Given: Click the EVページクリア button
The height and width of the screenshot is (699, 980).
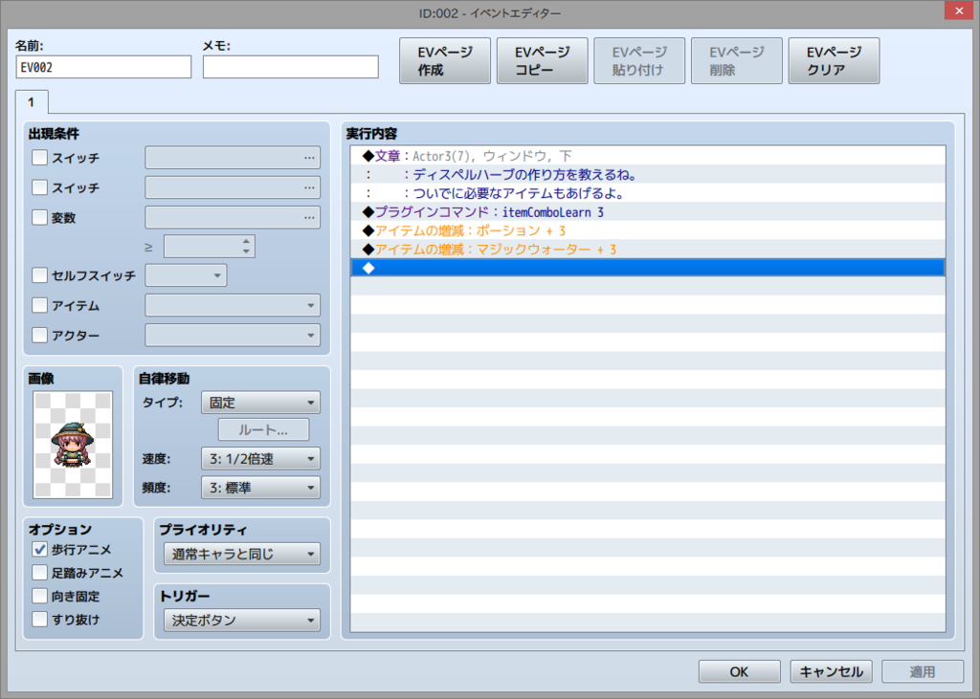Looking at the screenshot, I should (834, 60).
